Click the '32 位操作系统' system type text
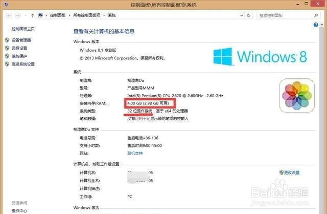The height and width of the screenshot is (214, 327). (x=139, y=111)
